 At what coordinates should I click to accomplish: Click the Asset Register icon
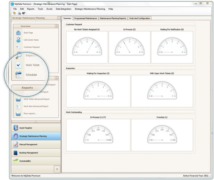[16, 128]
